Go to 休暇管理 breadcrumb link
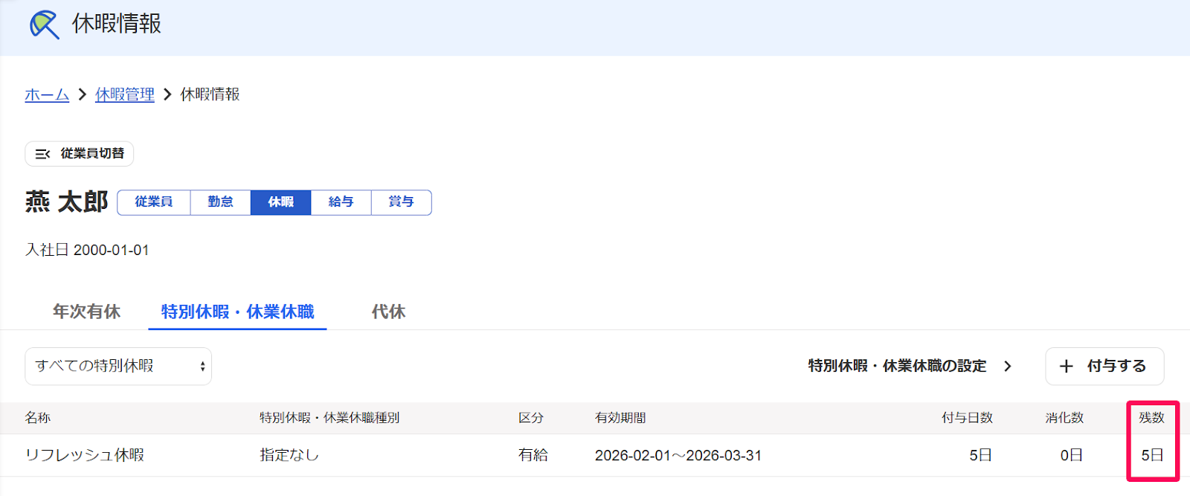The width and height of the screenshot is (1190, 496). click(x=125, y=94)
